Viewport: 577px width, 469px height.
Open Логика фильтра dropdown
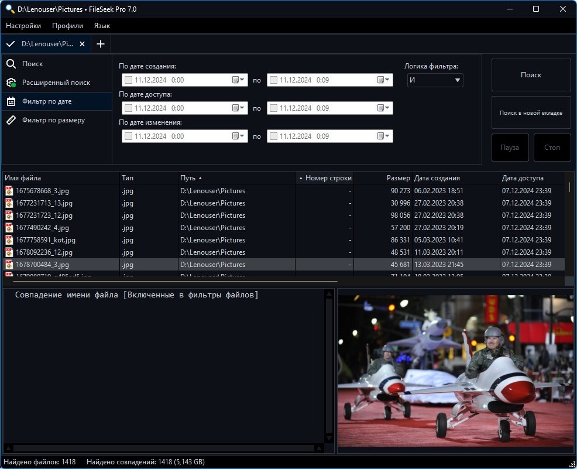435,80
